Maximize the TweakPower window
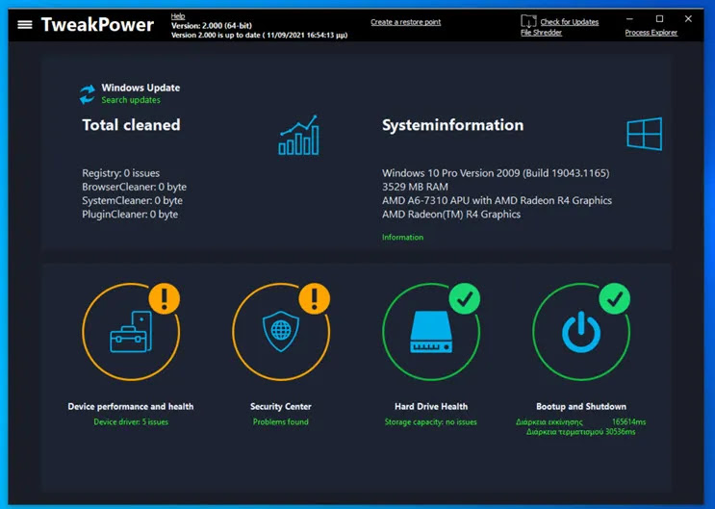The height and width of the screenshot is (509, 715). [659, 18]
